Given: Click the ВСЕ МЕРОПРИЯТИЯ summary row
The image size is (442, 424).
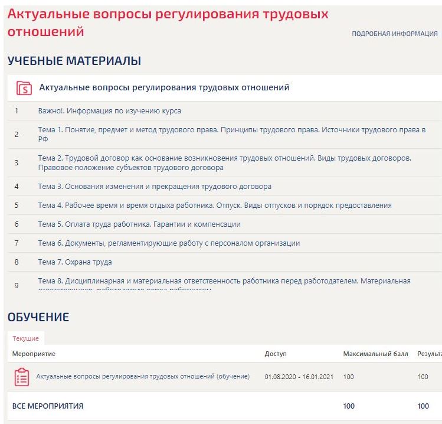Looking at the screenshot, I should click(x=48, y=406).
